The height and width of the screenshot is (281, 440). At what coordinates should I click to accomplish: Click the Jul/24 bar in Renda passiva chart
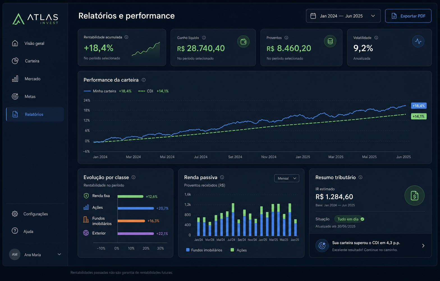(x=233, y=219)
